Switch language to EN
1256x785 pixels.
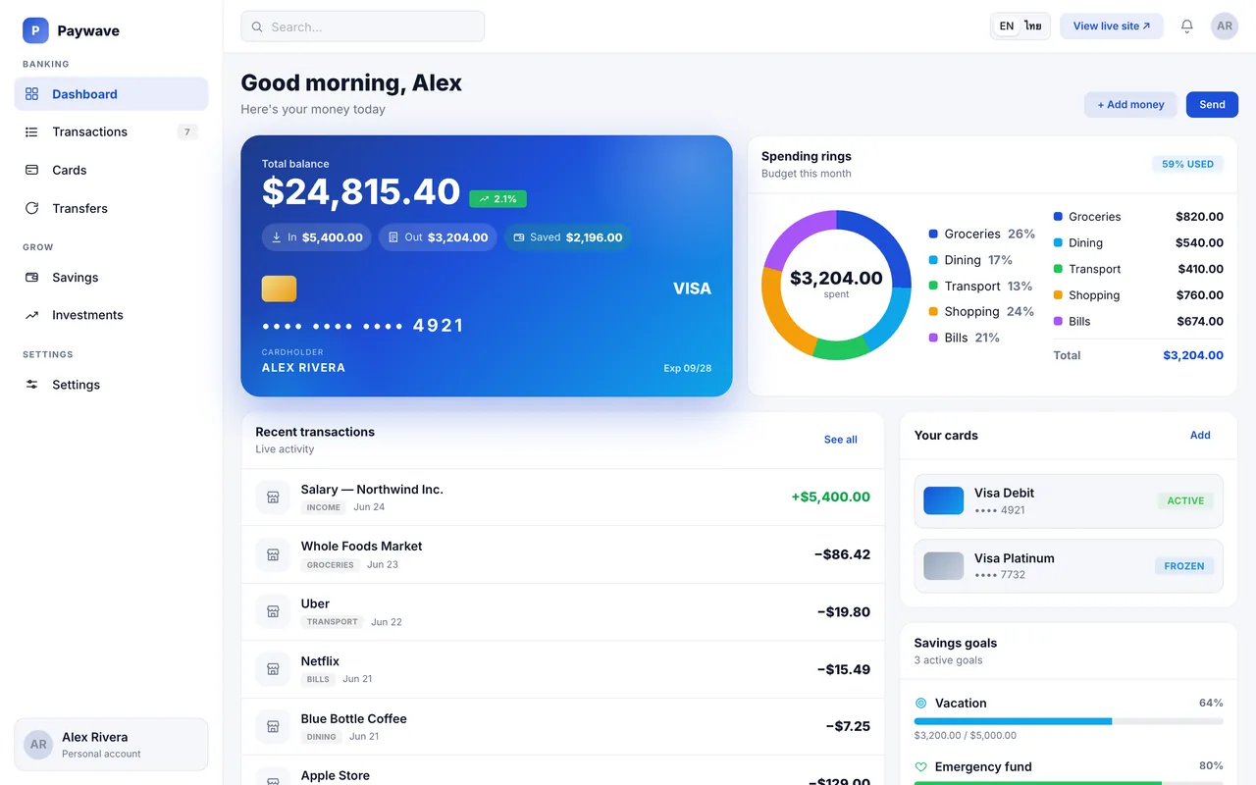pyautogui.click(x=1007, y=26)
